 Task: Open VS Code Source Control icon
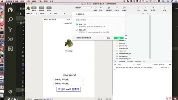click(10, 29)
